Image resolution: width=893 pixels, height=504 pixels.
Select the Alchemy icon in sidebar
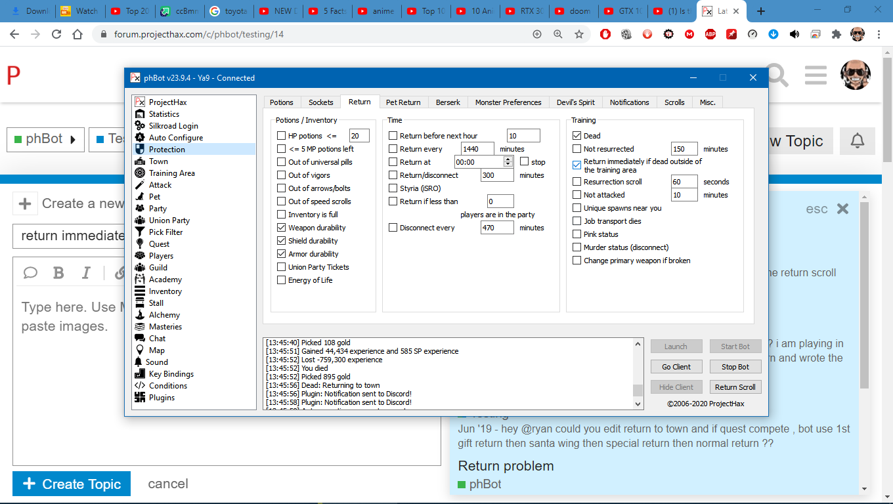coord(139,315)
